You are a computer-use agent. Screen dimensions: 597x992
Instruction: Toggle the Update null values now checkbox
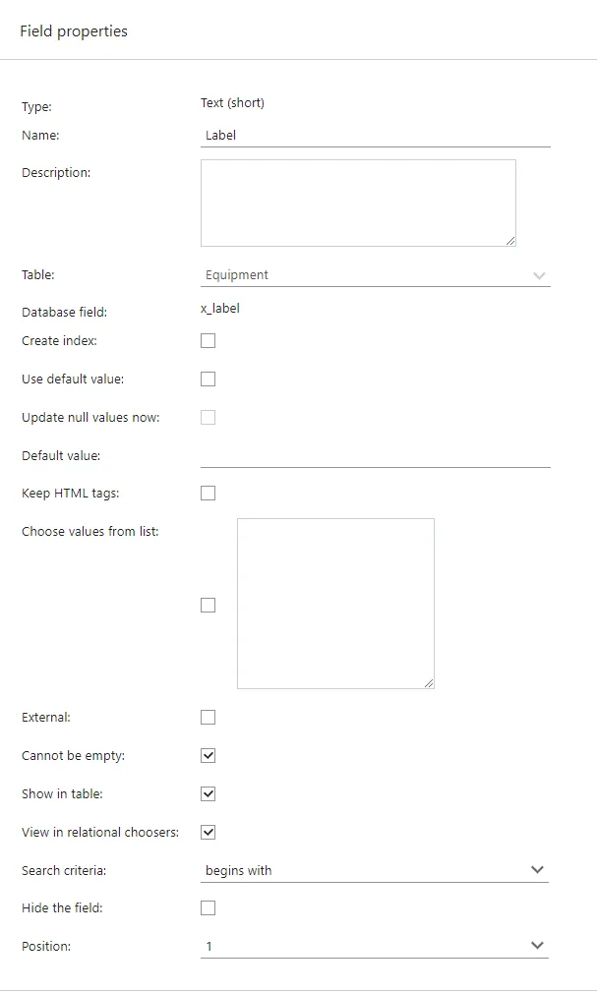[208, 418]
